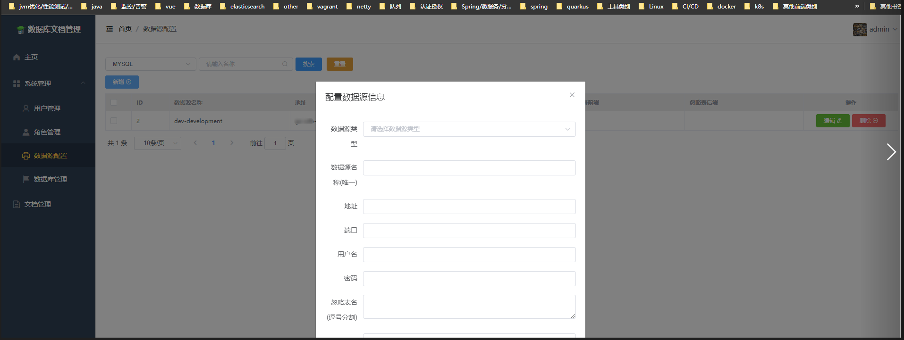Go to previous page arrow
The image size is (904, 340).
[x=195, y=143]
